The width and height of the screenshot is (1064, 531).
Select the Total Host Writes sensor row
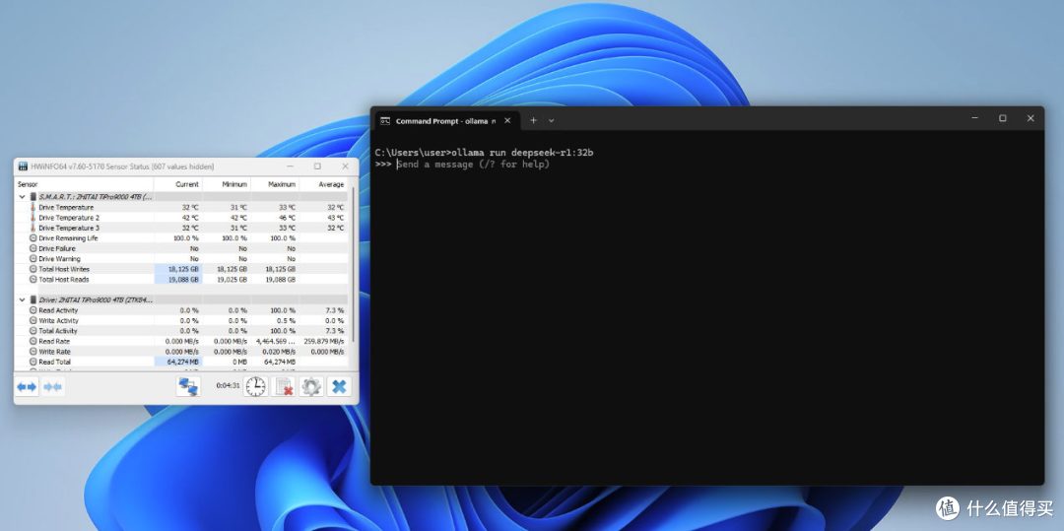coord(181,269)
